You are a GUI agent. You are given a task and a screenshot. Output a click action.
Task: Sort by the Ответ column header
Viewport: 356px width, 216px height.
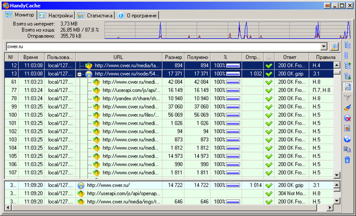tap(292, 57)
